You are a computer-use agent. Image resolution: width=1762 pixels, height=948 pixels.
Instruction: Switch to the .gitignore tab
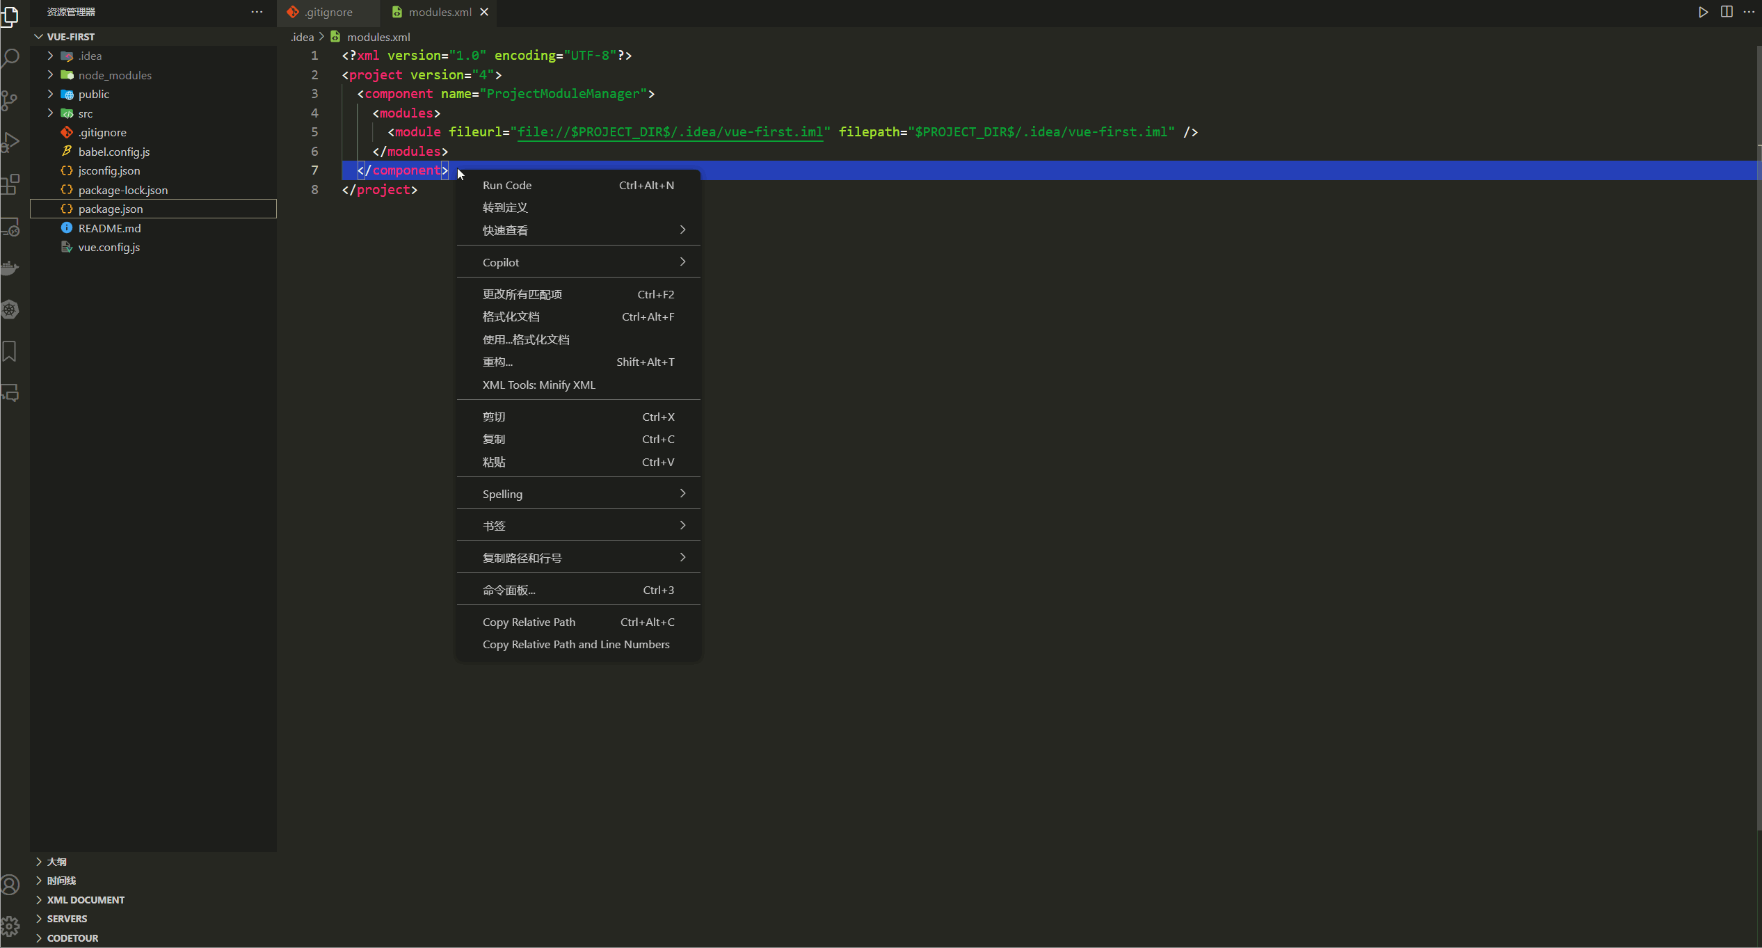328,12
